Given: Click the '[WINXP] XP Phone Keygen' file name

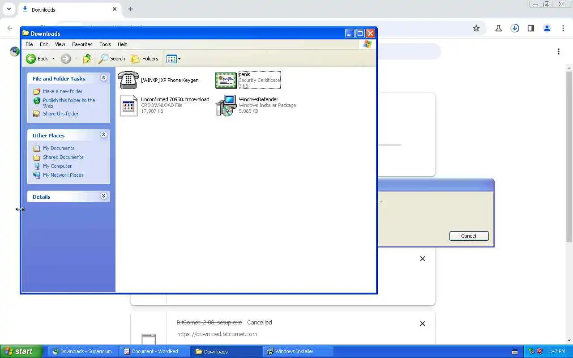Looking at the screenshot, I should click(x=170, y=80).
